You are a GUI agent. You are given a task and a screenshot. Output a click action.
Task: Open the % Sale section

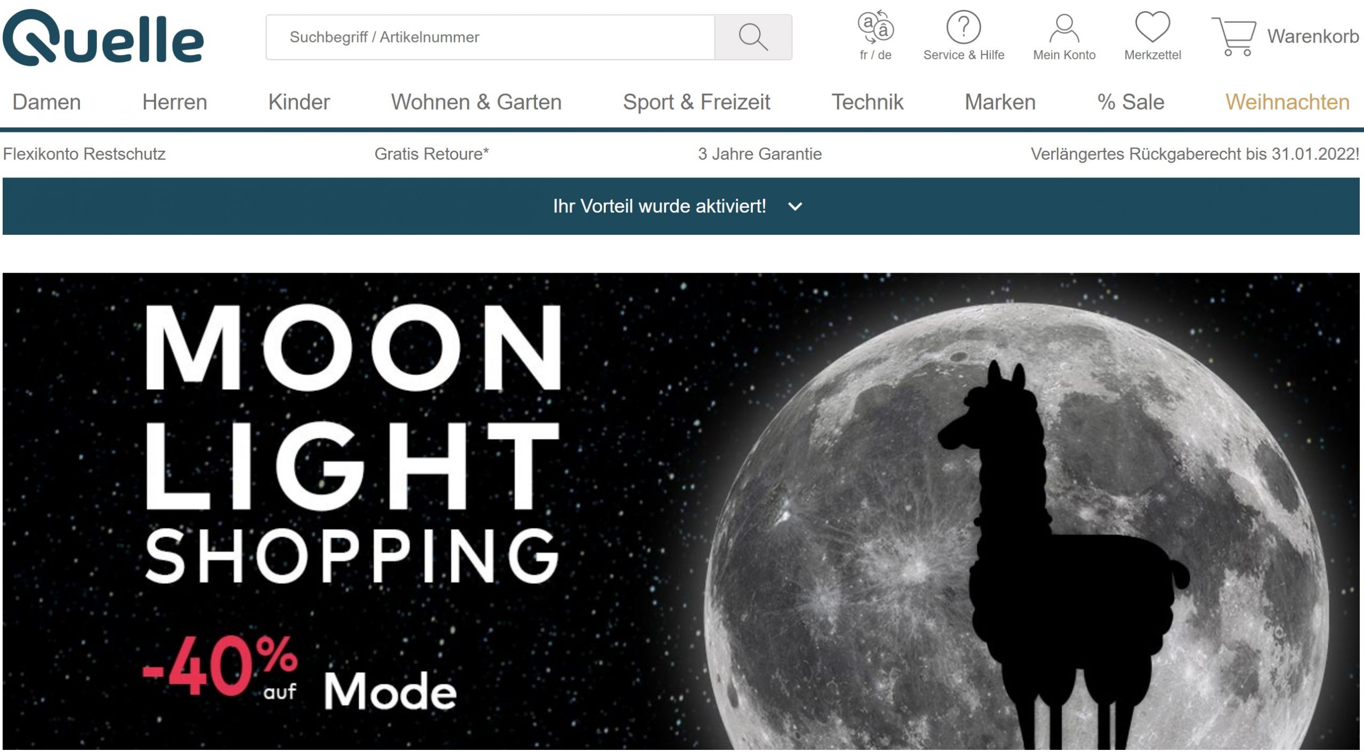click(x=1131, y=102)
